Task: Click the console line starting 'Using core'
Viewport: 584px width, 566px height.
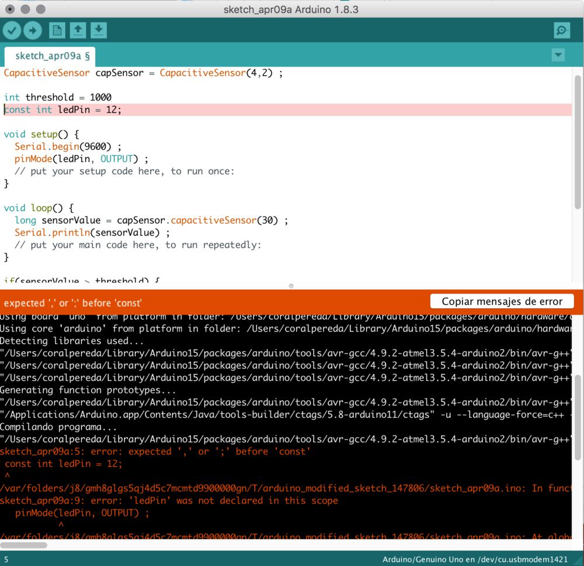Action: point(286,329)
